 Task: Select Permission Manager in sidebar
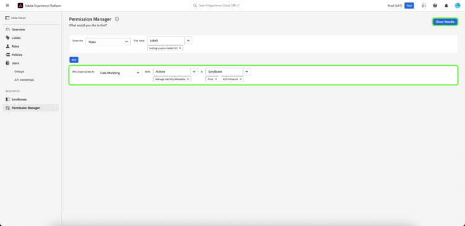[31, 108]
